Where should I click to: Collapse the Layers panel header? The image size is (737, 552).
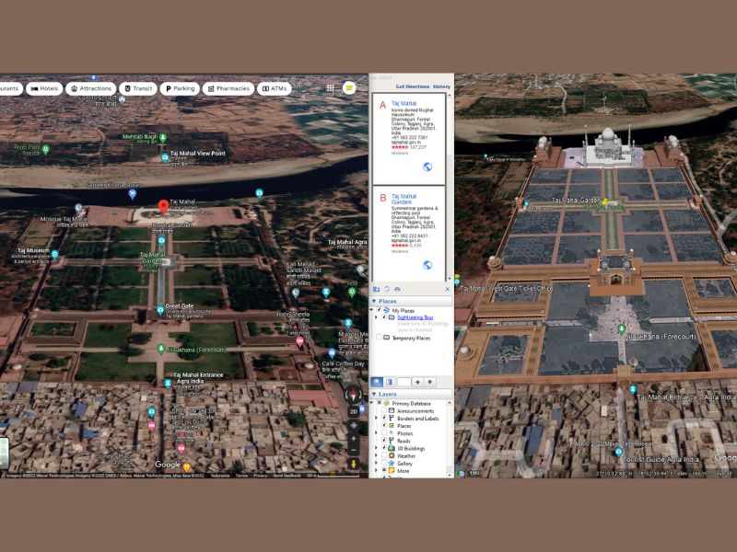[411, 394]
